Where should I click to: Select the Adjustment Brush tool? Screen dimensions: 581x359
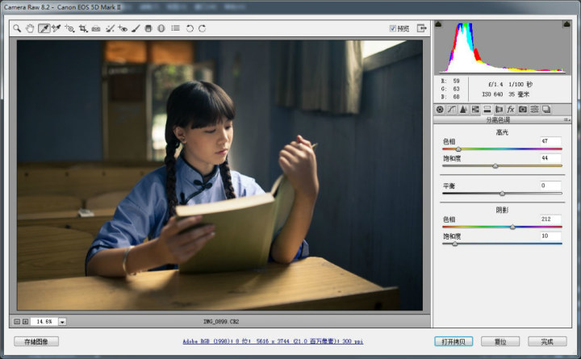tap(136, 28)
